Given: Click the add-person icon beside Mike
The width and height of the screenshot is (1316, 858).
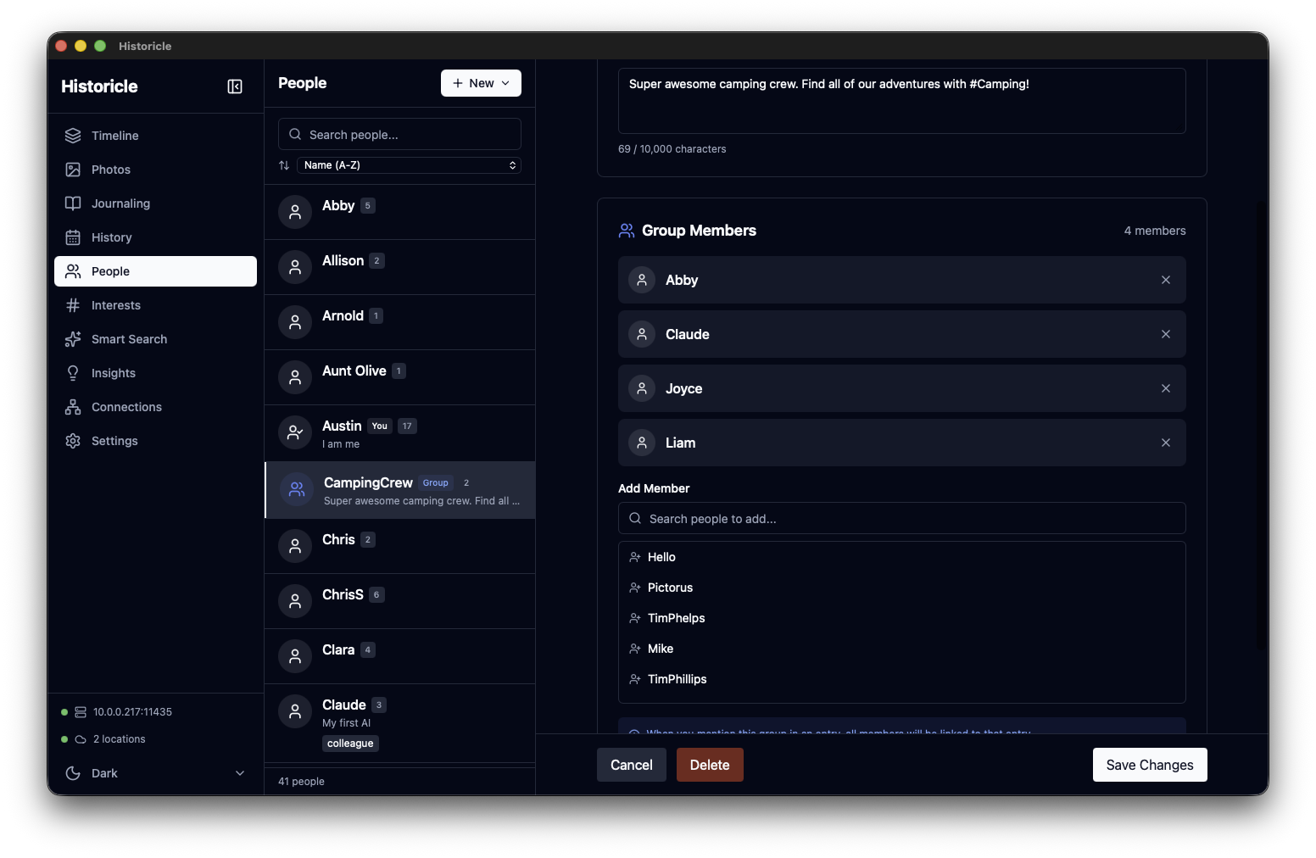Looking at the screenshot, I should (x=634, y=649).
